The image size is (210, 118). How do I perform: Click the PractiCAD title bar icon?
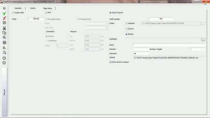tap(1, 2)
